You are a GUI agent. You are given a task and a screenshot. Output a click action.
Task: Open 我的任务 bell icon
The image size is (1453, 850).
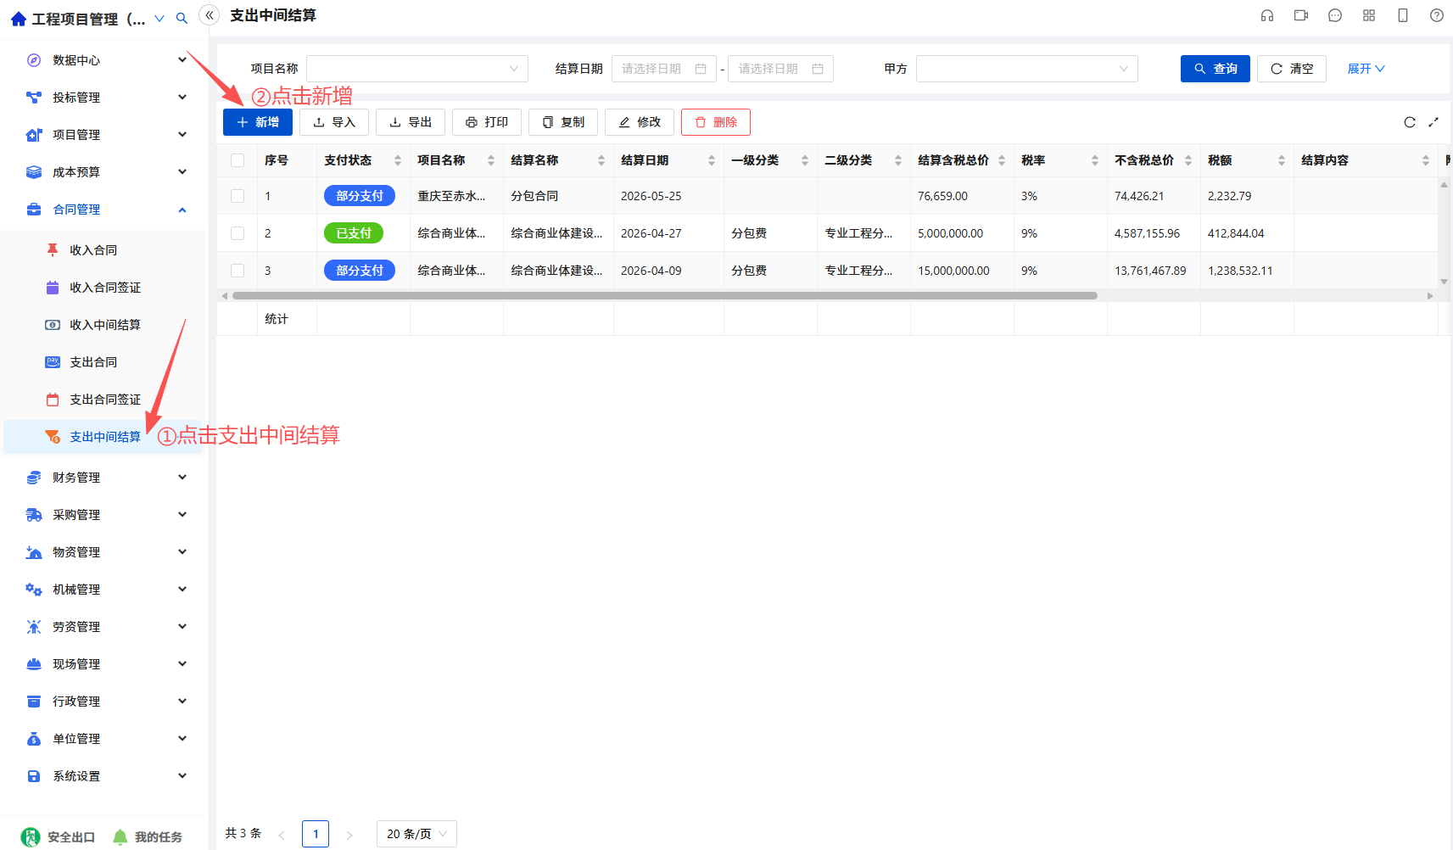[x=120, y=837]
